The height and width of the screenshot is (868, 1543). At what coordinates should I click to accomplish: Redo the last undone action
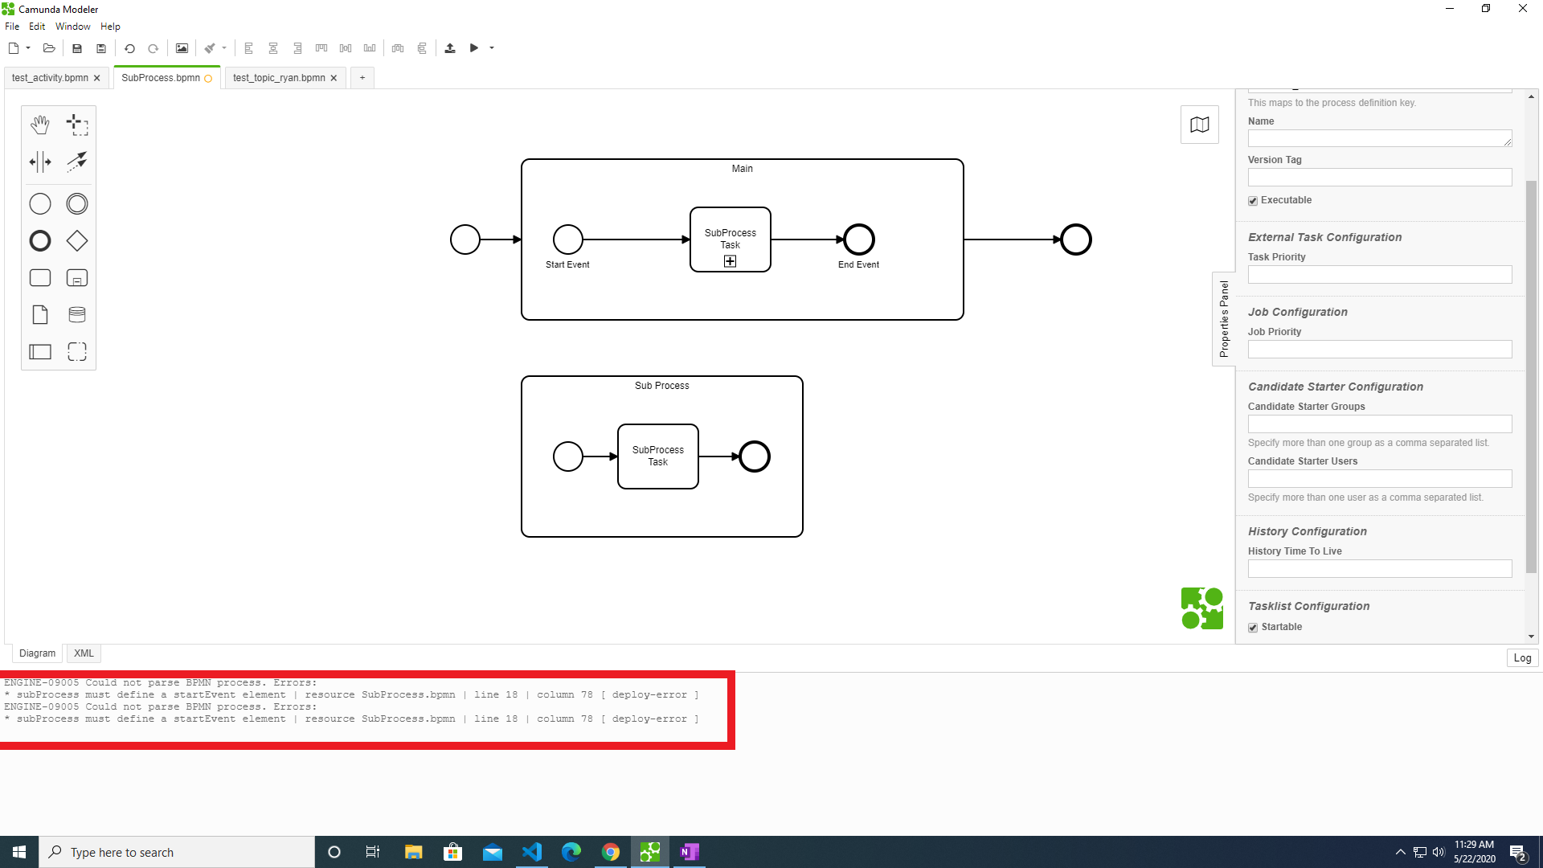click(153, 48)
